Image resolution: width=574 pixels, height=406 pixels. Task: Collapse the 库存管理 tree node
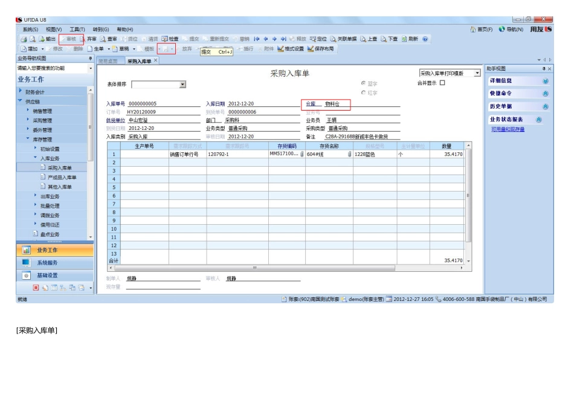point(28,138)
